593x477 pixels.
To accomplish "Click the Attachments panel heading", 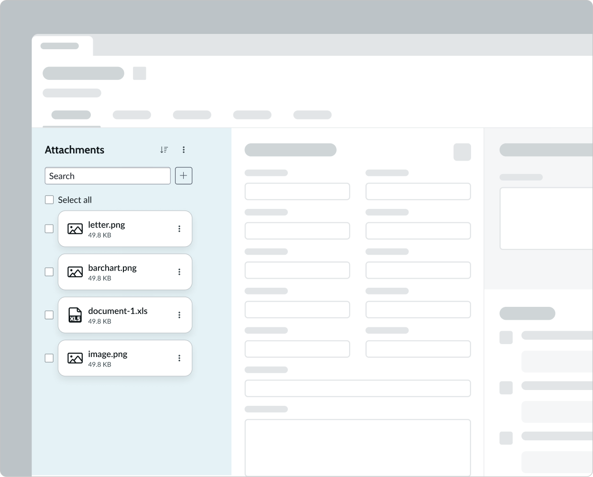I will 75,150.
